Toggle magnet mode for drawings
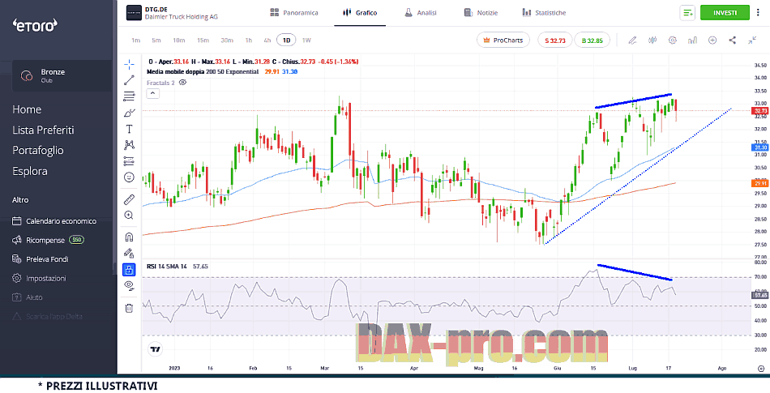Viewport: 770px width, 393px height. point(129,237)
